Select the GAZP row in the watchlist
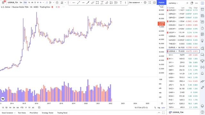The image size is (205, 115). pos(183,66)
